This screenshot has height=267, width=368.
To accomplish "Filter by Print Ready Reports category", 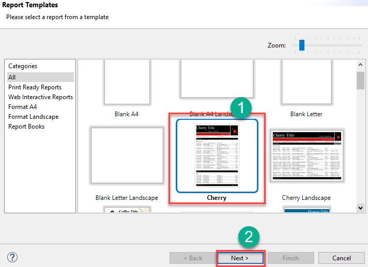I will click(35, 87).
